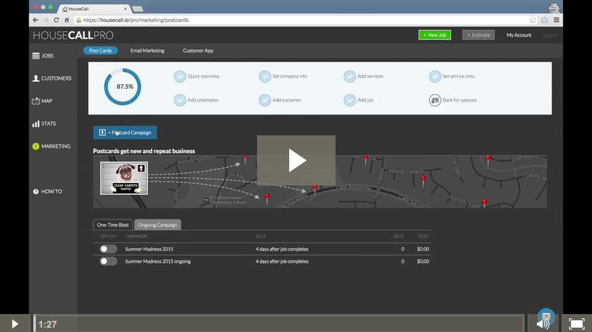Click the + Estimate button

(x=478, y=35)
